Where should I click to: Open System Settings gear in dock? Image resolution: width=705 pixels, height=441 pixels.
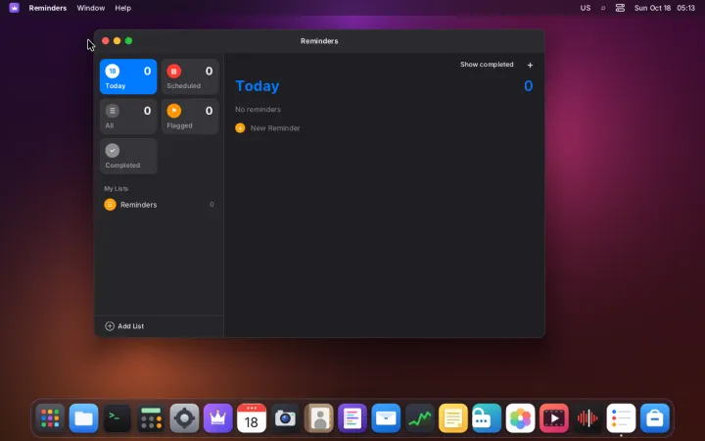pos(184,418)
